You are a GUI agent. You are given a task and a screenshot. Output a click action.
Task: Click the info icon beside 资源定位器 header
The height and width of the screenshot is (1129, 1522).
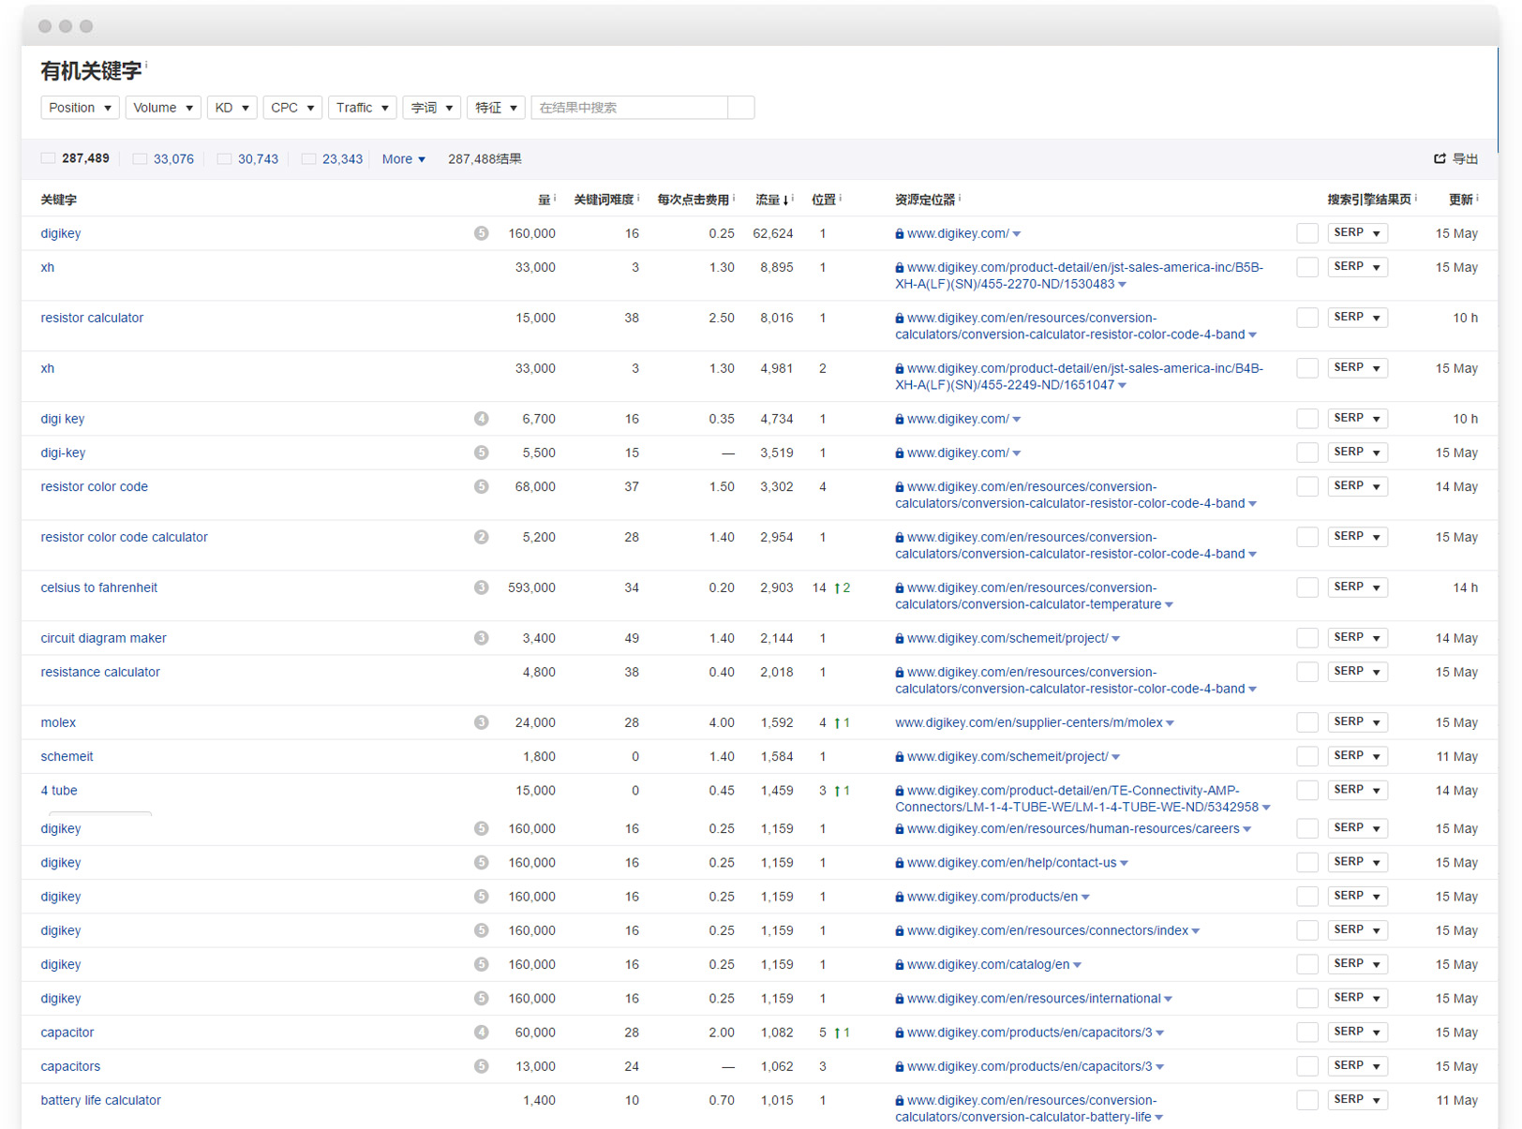tap(960, 198)
